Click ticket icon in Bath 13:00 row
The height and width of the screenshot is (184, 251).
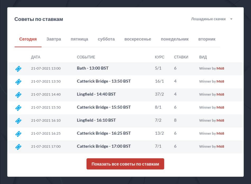pyautogui.click(x=18, y=69)
